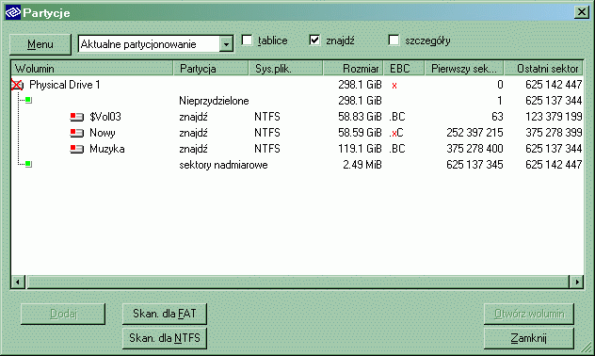Uncheck the znajdź checkbox

pos(314,40)
